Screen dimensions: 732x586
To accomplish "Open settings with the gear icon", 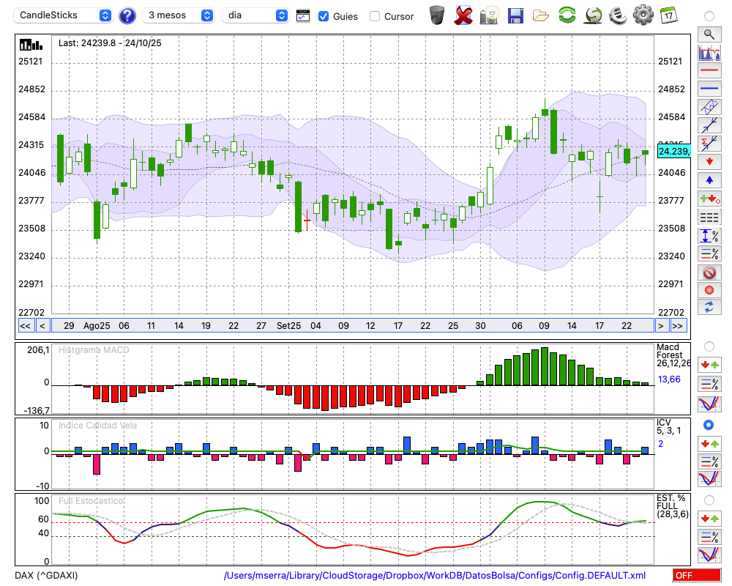I will [x=643, y=15].
